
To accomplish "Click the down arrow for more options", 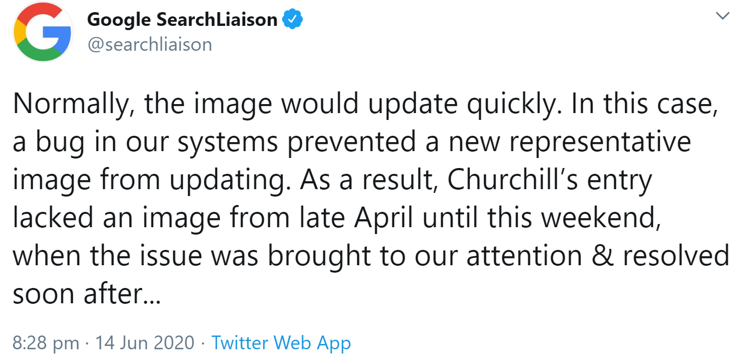I will (722, 16).
